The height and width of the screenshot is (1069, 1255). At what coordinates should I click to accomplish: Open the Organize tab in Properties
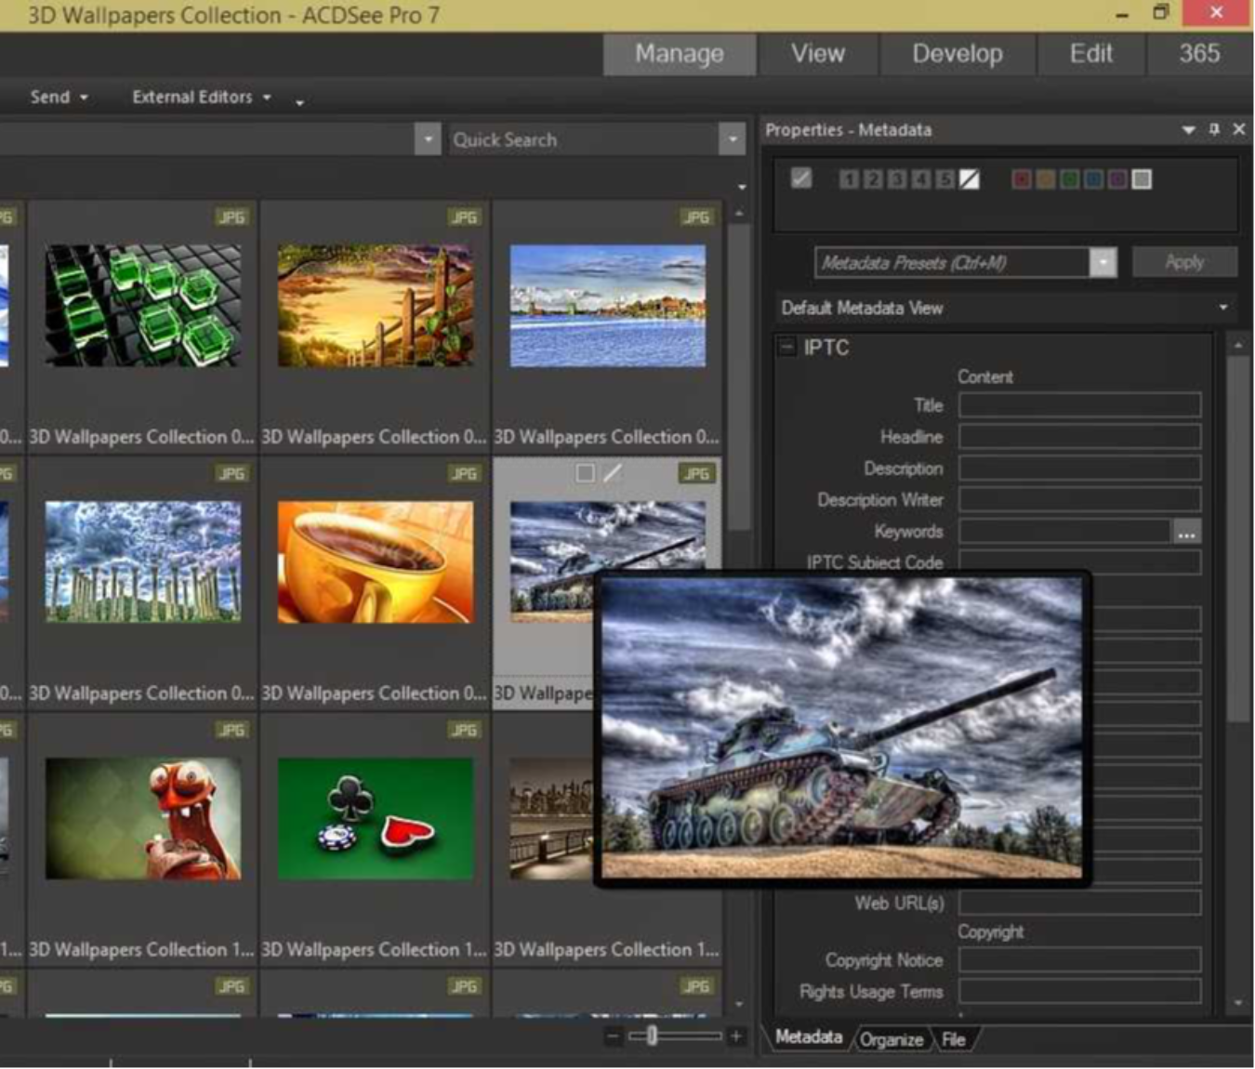(x=891, y=1039)
